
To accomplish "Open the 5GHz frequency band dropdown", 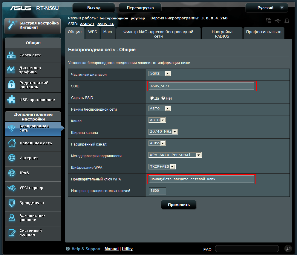I will point(160,73).
